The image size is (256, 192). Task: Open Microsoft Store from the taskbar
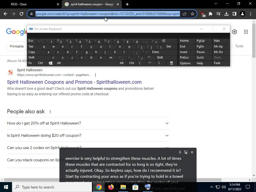(x=135, y=187)
